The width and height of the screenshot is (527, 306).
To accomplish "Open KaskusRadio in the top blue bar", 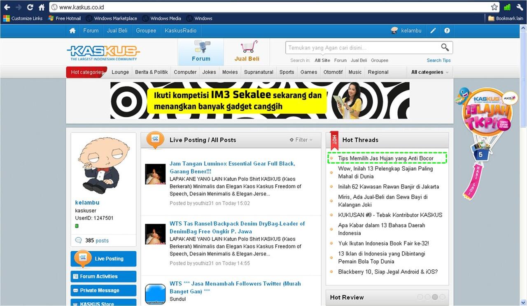I will (181, 30).
